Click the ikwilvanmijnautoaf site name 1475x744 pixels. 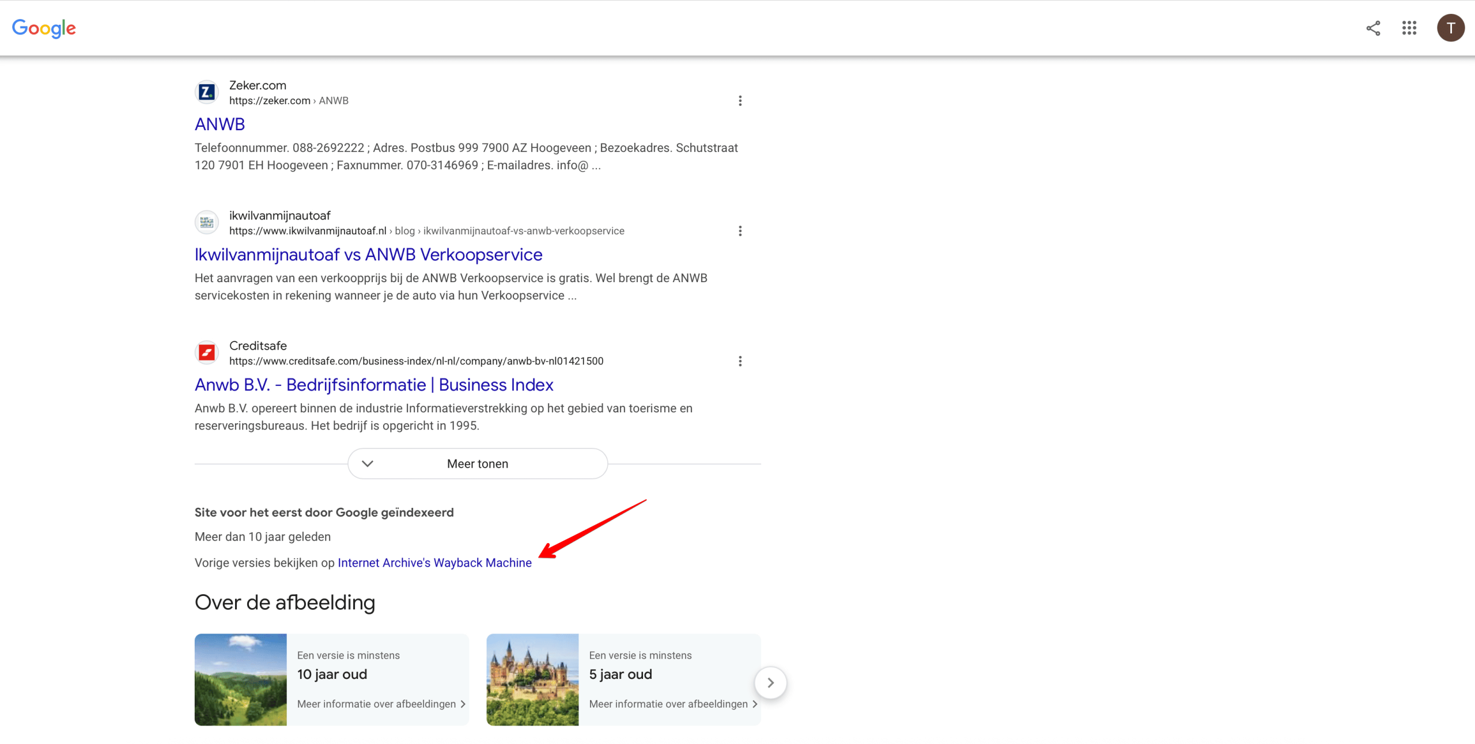click(x=280, y=215)
